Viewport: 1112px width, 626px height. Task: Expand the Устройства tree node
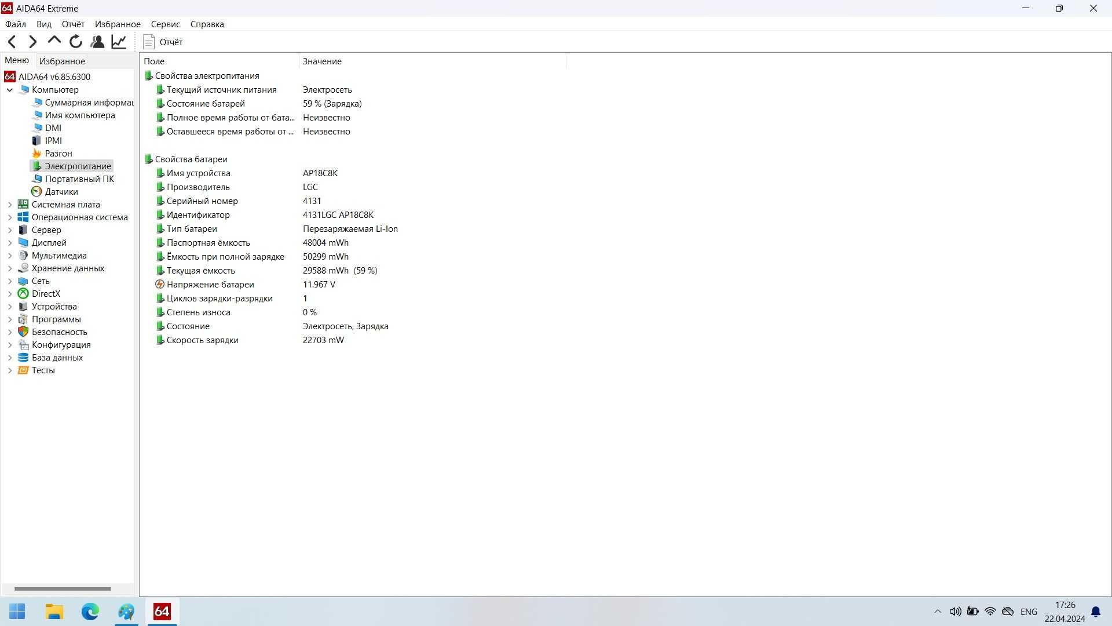(x=10, y=307)
